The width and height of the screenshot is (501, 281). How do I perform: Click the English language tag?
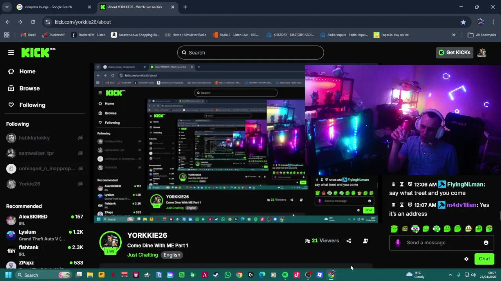[172, 255]
